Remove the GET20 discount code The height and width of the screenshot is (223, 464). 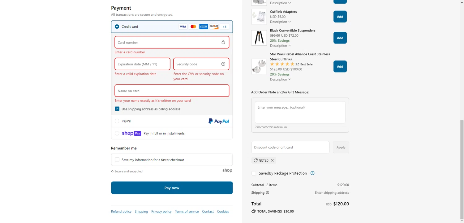pos(272,160)
